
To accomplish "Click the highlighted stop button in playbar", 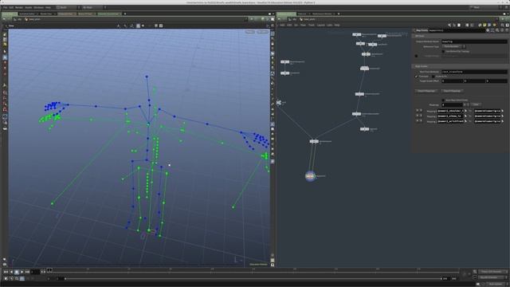I will click(x=17, y=272).
